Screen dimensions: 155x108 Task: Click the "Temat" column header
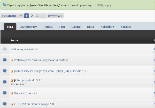click(x=15, y=40)
